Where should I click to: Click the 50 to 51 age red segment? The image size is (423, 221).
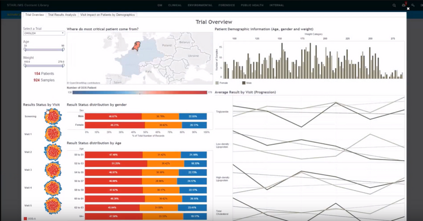click(114, 154)
